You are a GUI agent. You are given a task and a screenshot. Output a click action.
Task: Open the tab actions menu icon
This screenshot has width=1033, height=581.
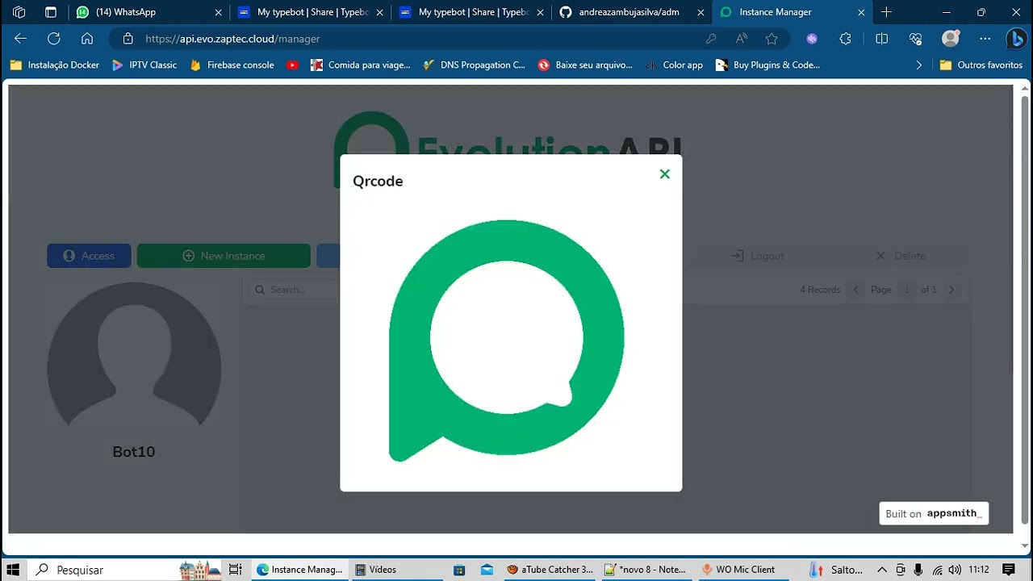(x=51, y=12)
